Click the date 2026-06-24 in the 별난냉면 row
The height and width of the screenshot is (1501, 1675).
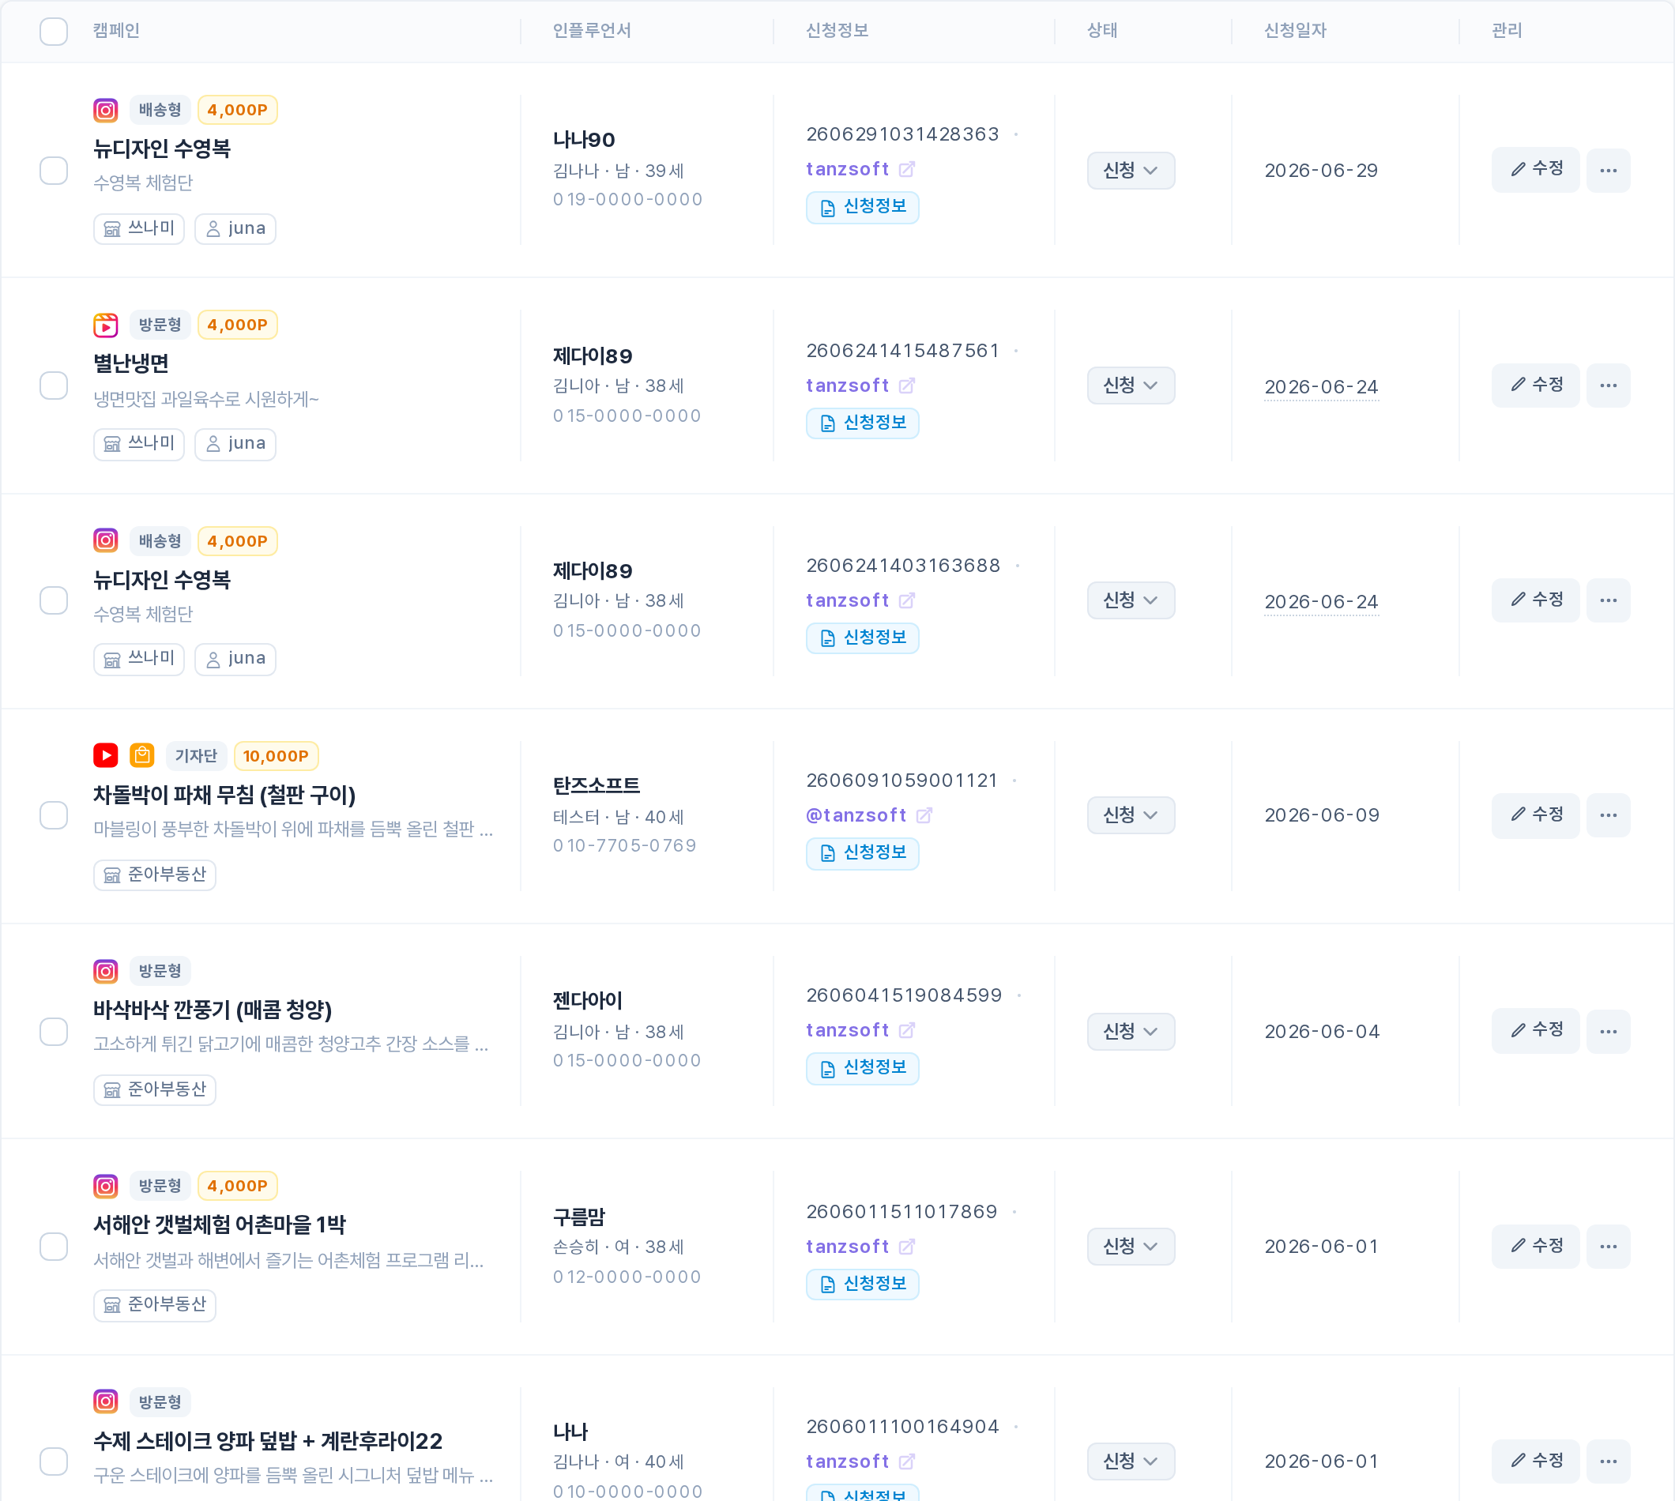(x=1321, y=387)
